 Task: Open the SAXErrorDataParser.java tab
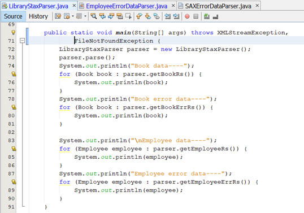click(218, 6)
